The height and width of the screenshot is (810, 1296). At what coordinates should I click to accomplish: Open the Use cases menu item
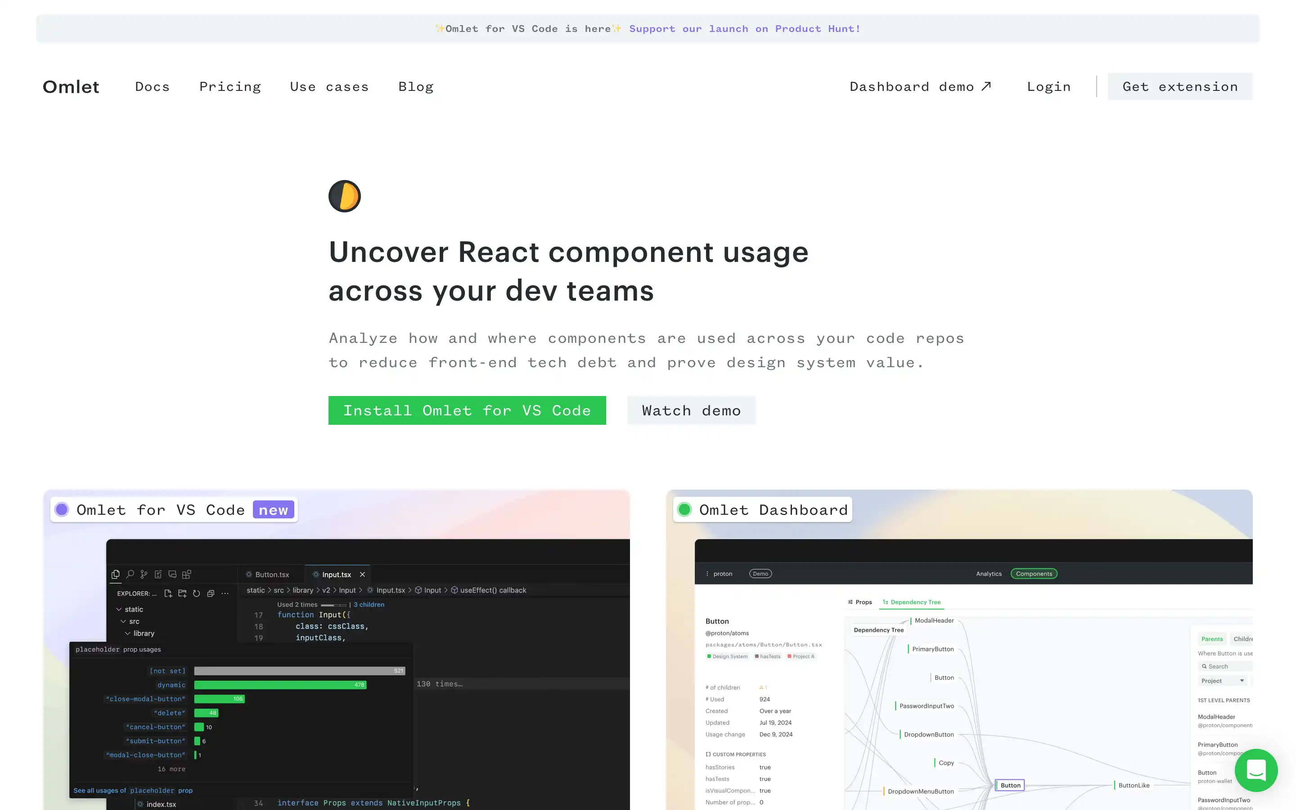(x=329, y=87)
